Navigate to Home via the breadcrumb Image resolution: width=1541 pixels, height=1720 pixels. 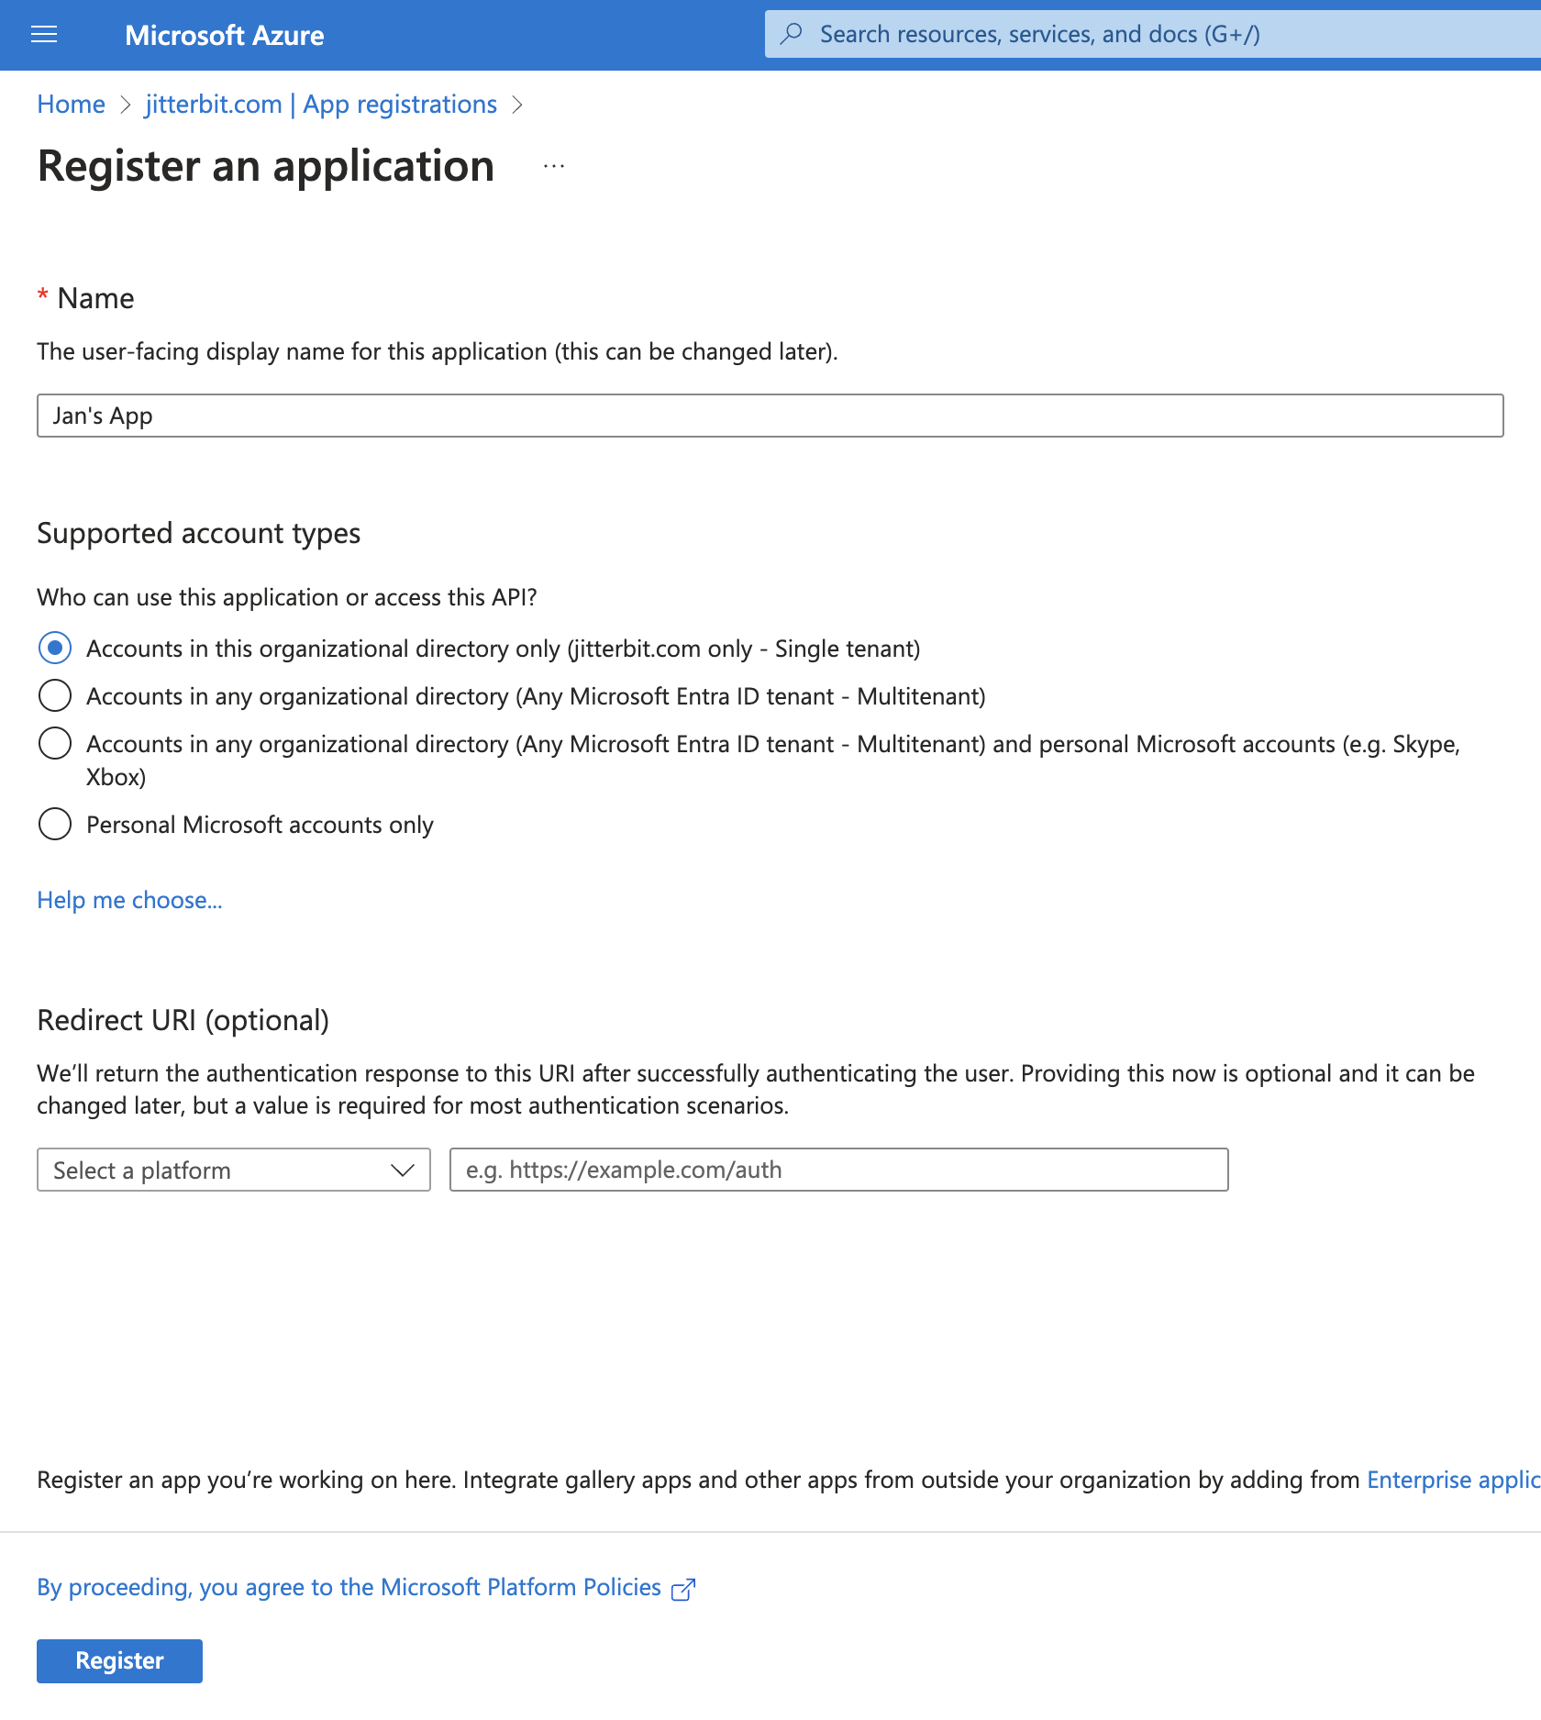[70, 104]
